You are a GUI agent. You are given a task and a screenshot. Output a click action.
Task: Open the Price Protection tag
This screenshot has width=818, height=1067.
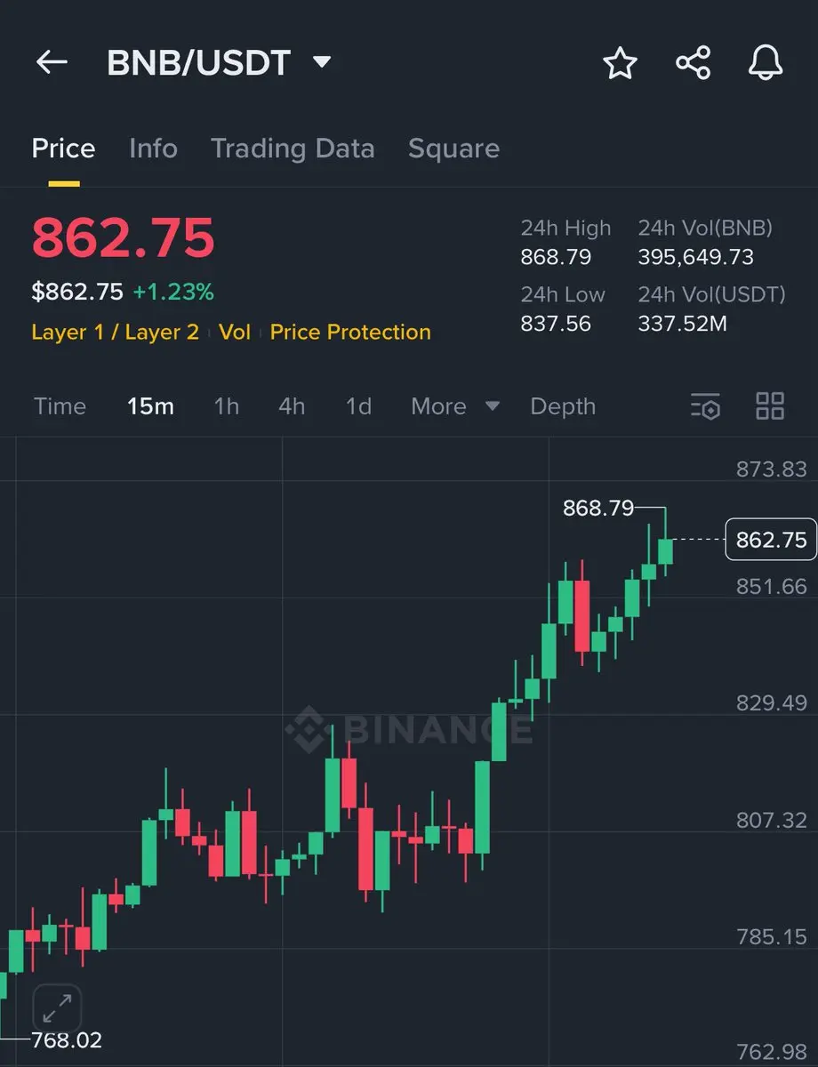pos(350,332)
